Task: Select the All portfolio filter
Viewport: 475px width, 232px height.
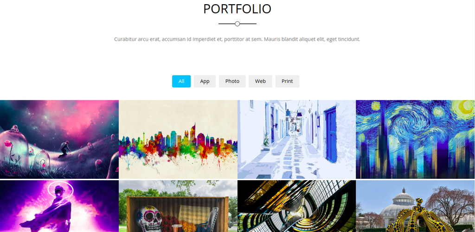Action: (181, 81)
